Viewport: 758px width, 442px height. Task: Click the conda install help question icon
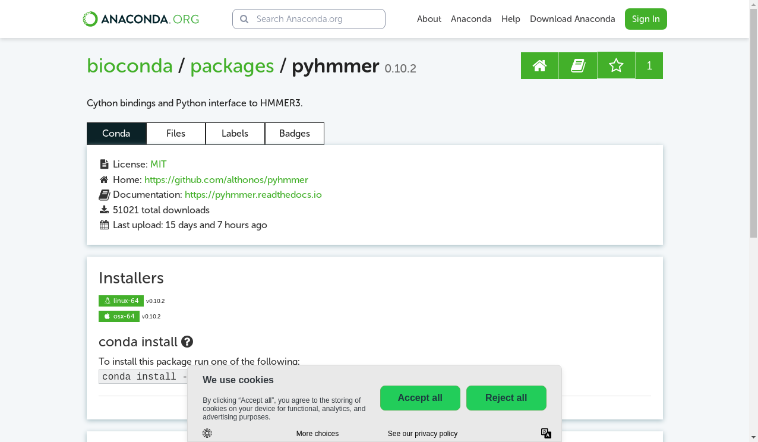pyautogui.click(x=187, y=342)
